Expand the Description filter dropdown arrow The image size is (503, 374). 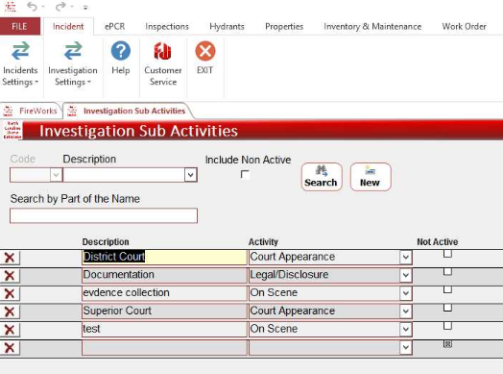coord(191,175)
